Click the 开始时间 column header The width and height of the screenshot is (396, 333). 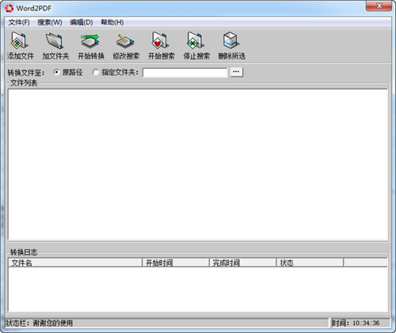coord(176,263)
